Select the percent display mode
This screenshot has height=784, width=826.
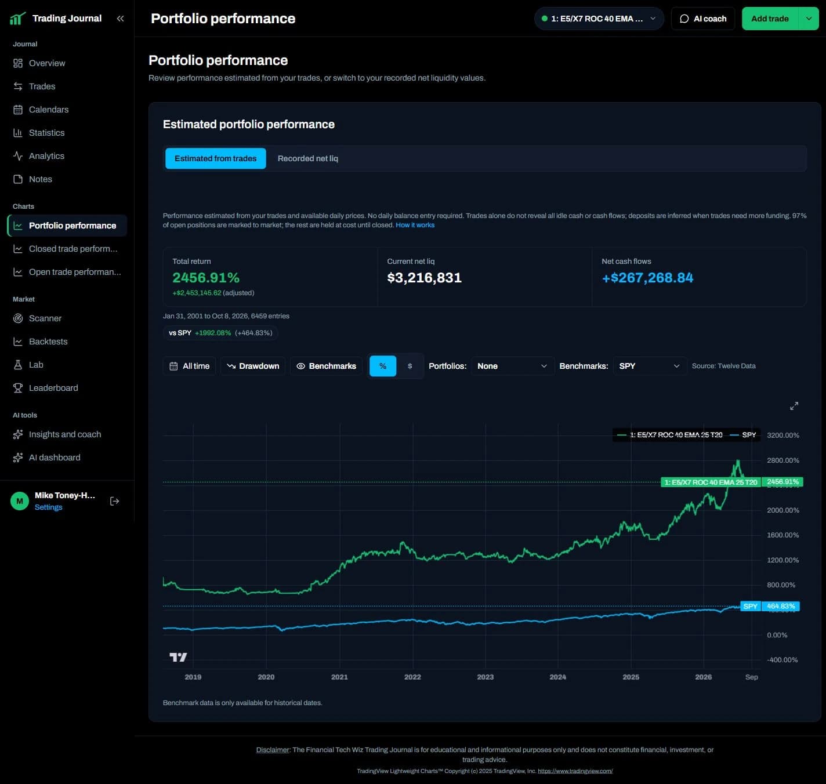[383, 366]
